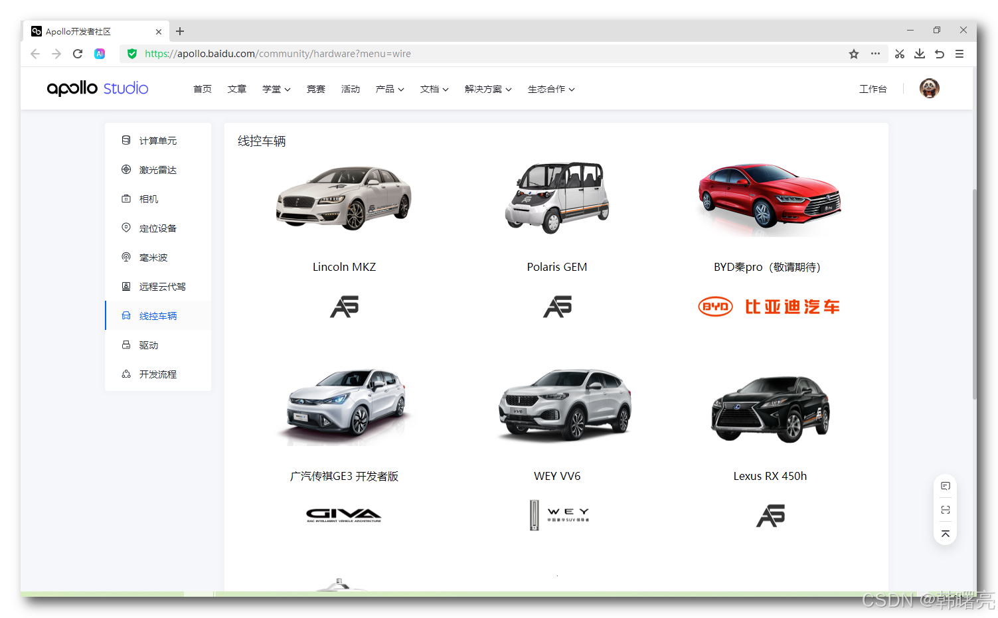The width and height of the screenshot is (998, 618).
Task: Open the 工作台 workspace link
Action: pyautogui.click(x=873, y=89)
